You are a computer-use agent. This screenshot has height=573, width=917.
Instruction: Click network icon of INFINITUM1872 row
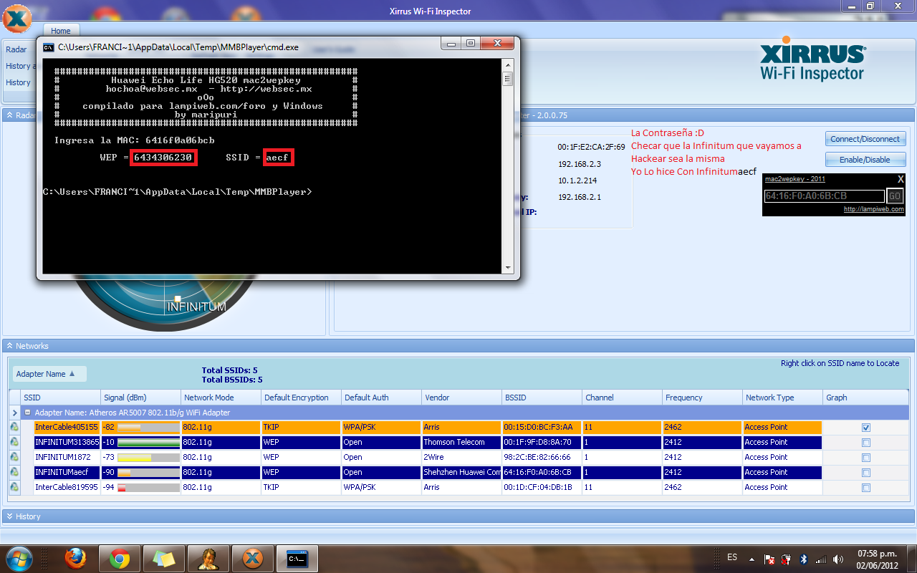(x=14, y=457)
